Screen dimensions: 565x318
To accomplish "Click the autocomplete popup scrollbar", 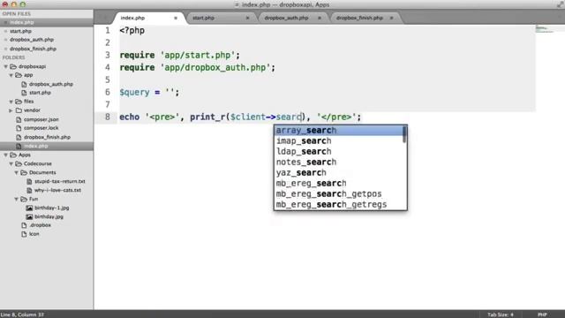I will [x=404, y=134].
